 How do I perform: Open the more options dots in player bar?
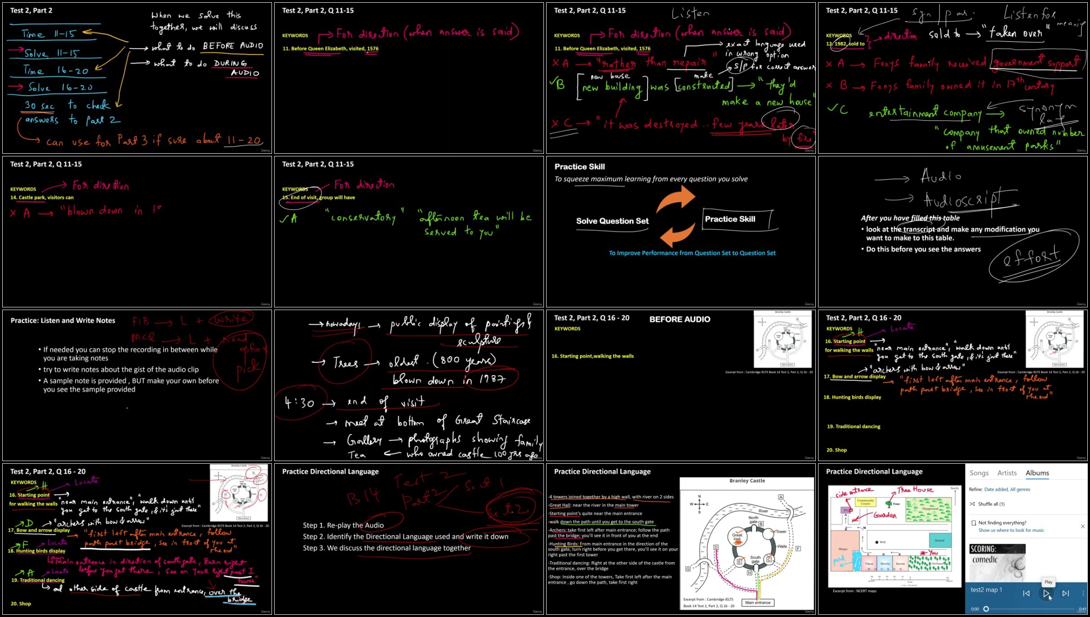[1083, 593]
